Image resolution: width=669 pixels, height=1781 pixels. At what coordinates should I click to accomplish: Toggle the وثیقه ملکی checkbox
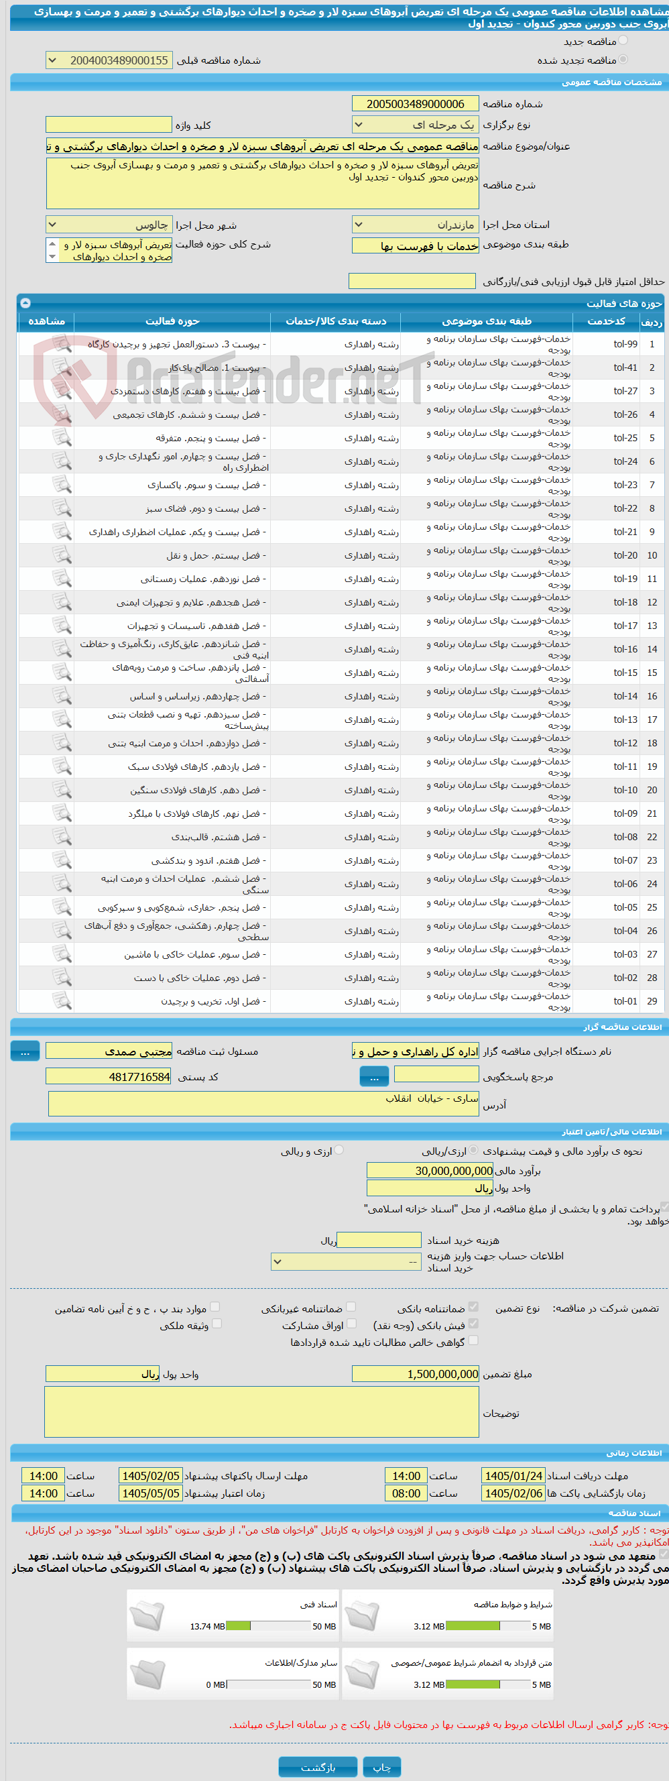(217, 1323)
